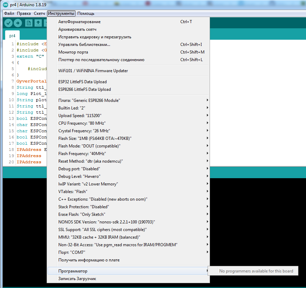Expand the Debug port submenu
This screenshot has height=288, width=306.
pyautogui.click(x=128, y=169)
